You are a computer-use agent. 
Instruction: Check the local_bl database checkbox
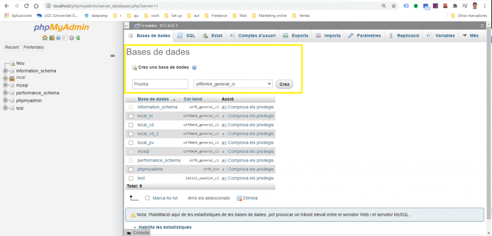(131, 116)
